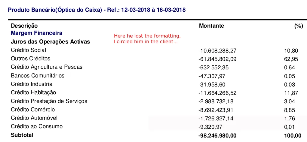
Task: Click the Crédito Automóvel amount -1.726.327,14
Action: 216,119
